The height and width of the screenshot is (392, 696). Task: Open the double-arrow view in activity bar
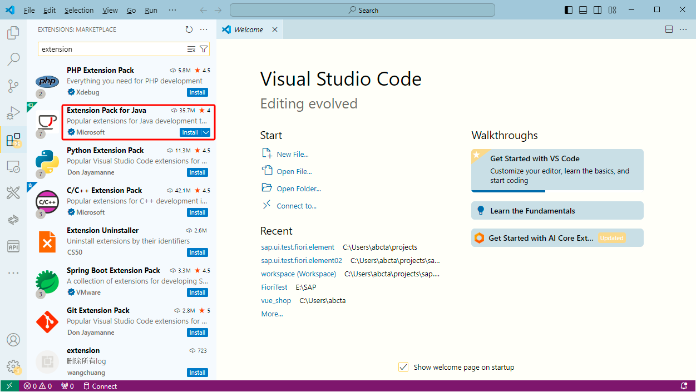pyautogui.click(x=13, y=220)
